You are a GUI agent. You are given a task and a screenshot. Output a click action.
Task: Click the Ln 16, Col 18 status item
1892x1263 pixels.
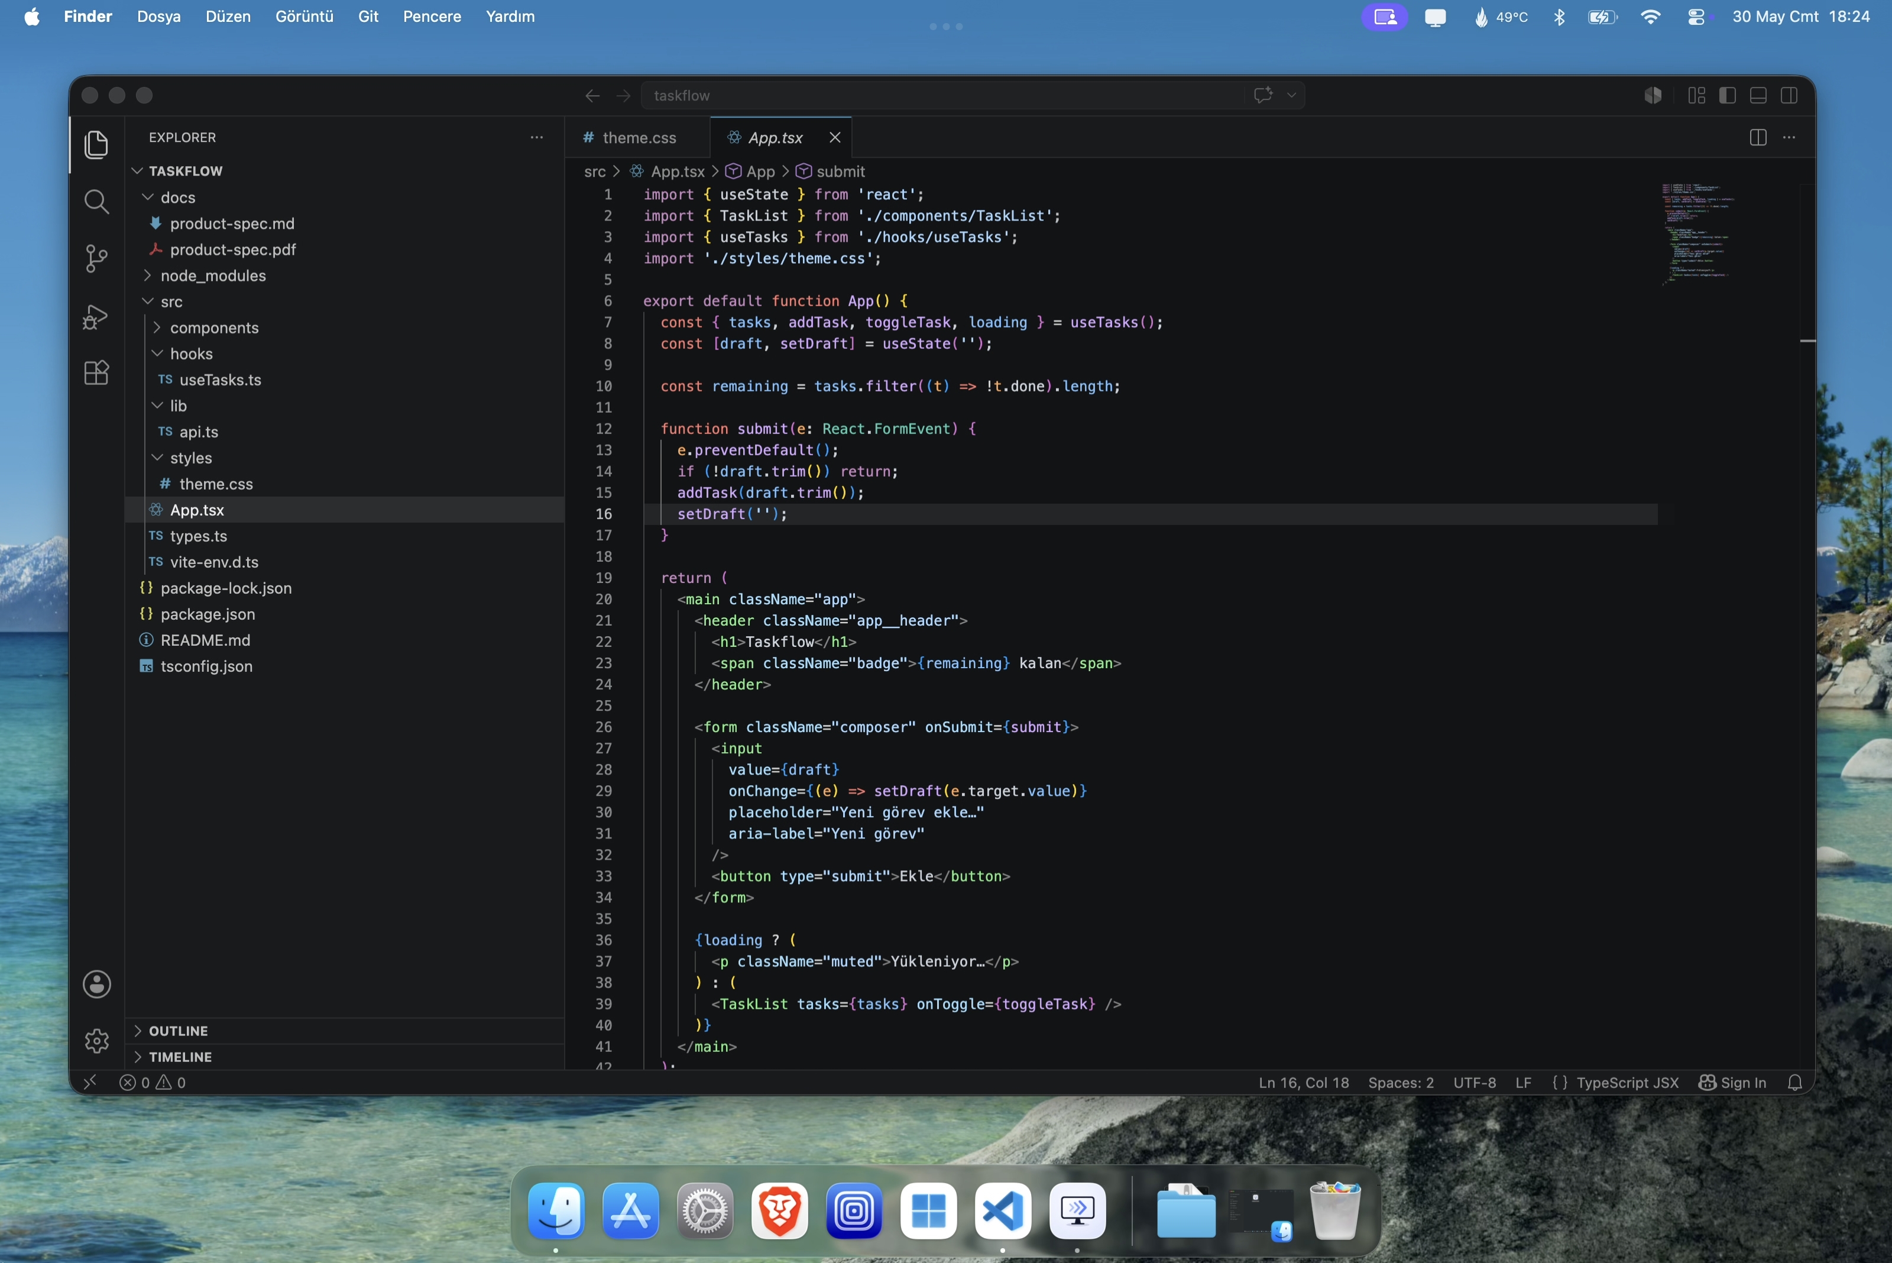coord(1303,1083)
